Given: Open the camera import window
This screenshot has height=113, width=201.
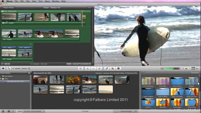Looking at the screenshot, I should point(3,68).
